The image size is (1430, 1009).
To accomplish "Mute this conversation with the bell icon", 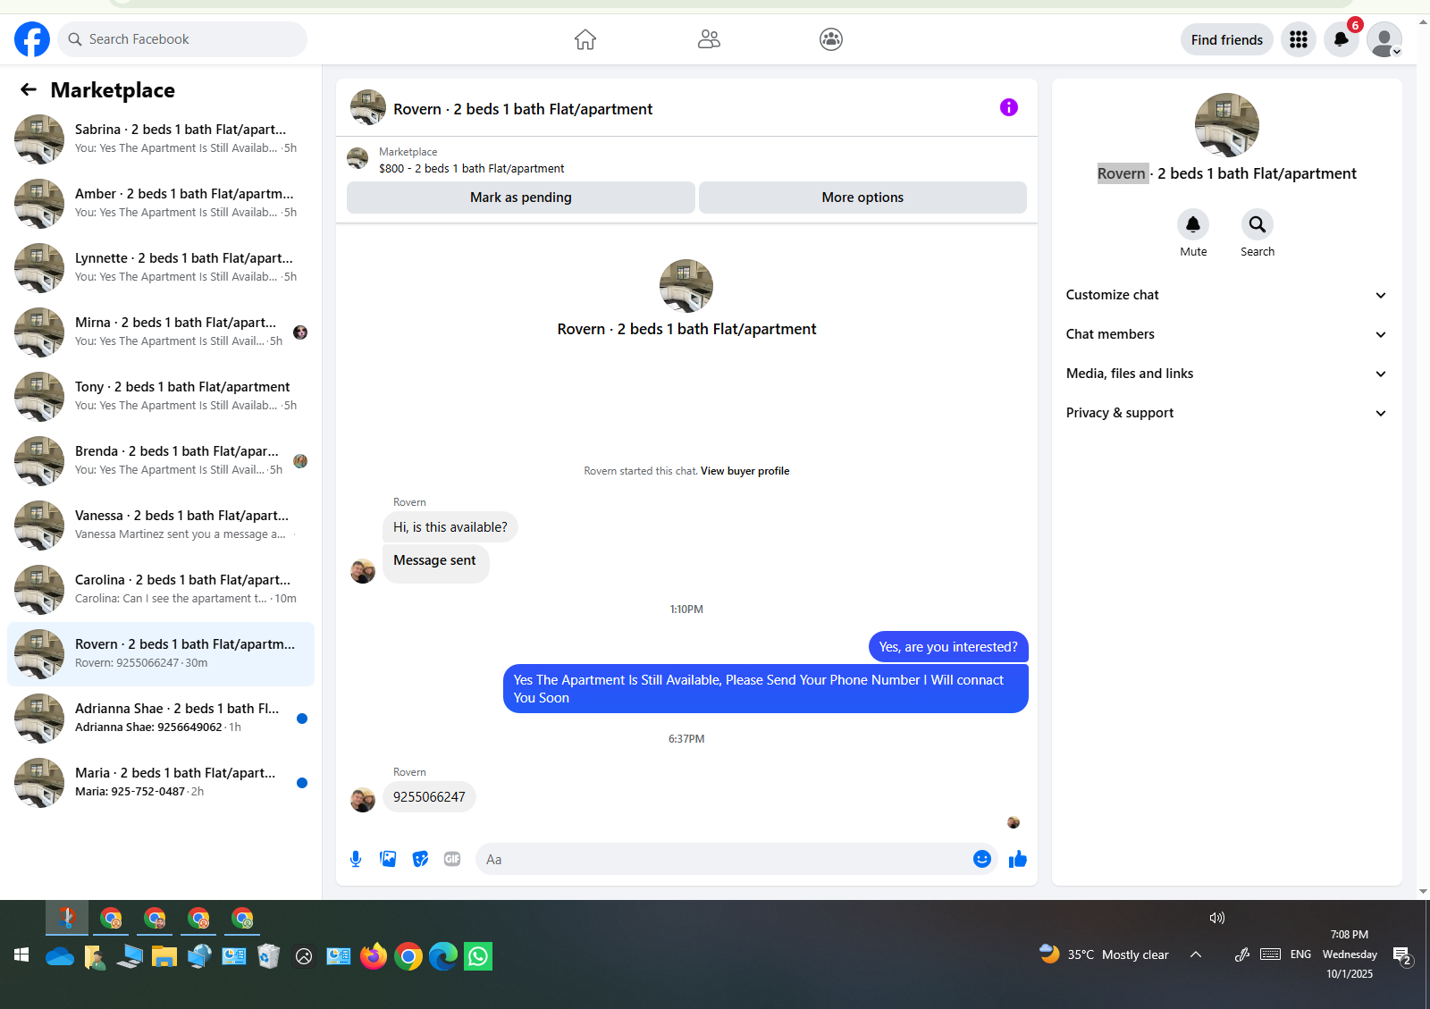I will (1193, 224).
